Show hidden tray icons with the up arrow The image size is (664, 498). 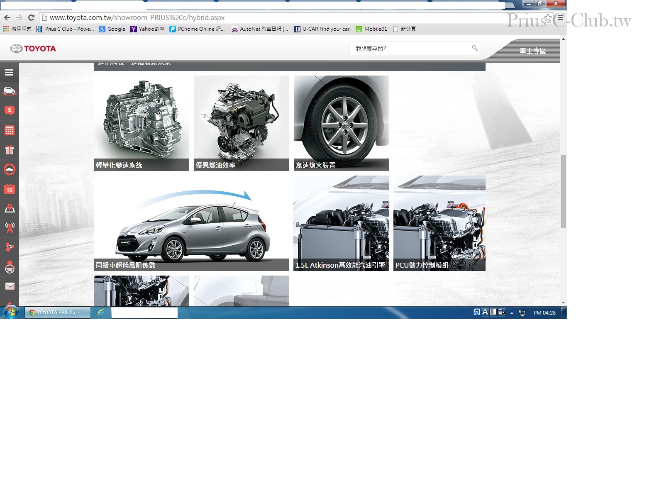(x=512, y=313)
